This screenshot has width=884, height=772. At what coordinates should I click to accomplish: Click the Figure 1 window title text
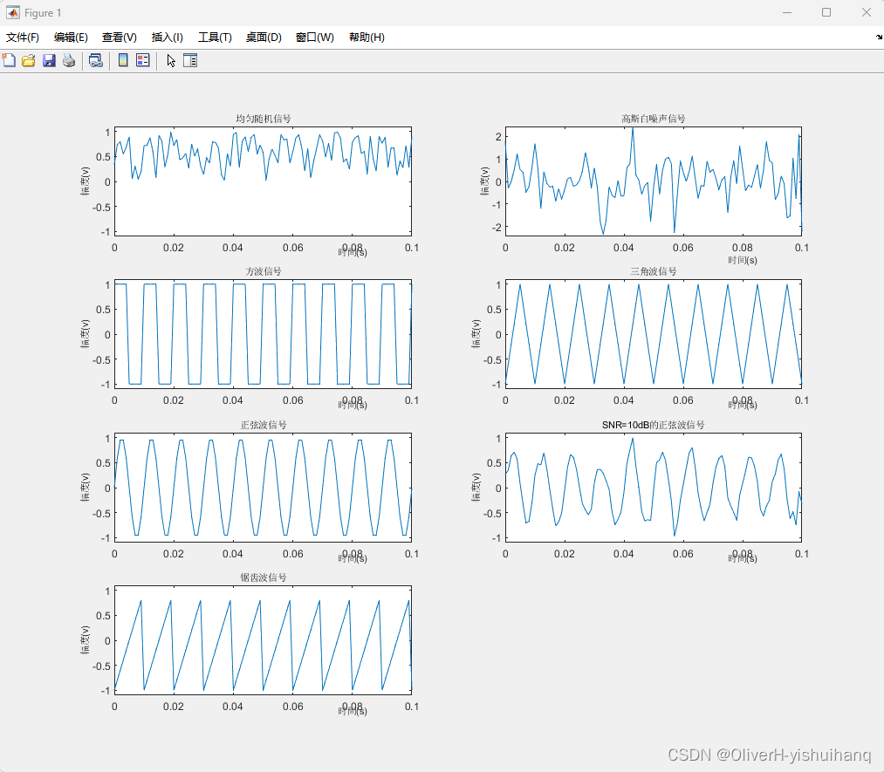tap(43, 12)
